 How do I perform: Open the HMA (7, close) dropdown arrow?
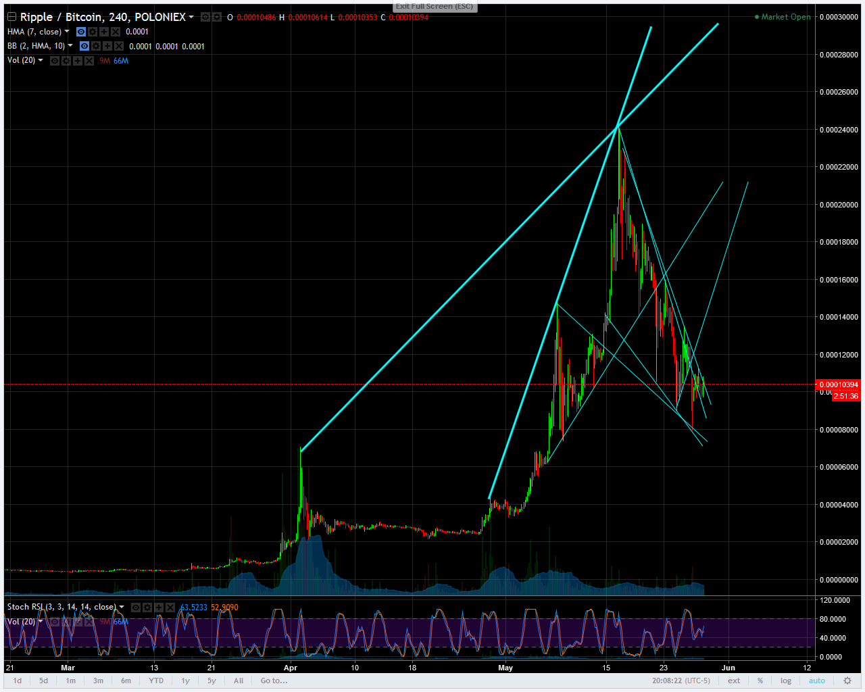coord(66,31)
